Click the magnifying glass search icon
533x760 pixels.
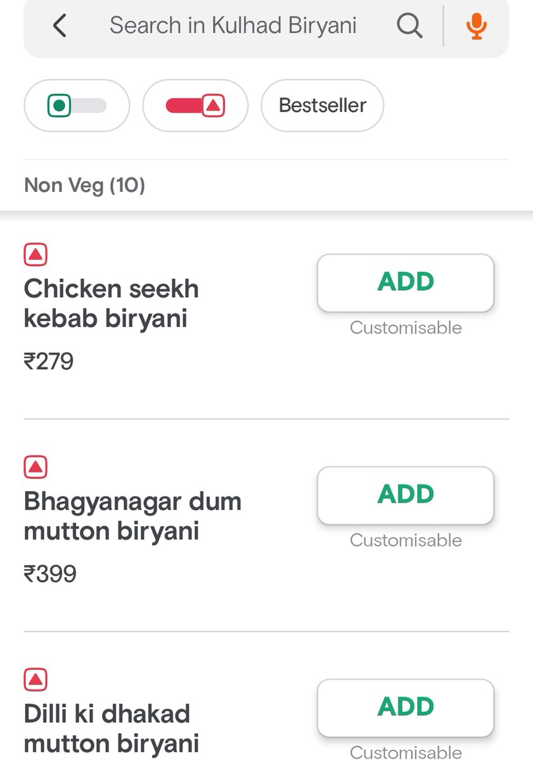(409, 26)
